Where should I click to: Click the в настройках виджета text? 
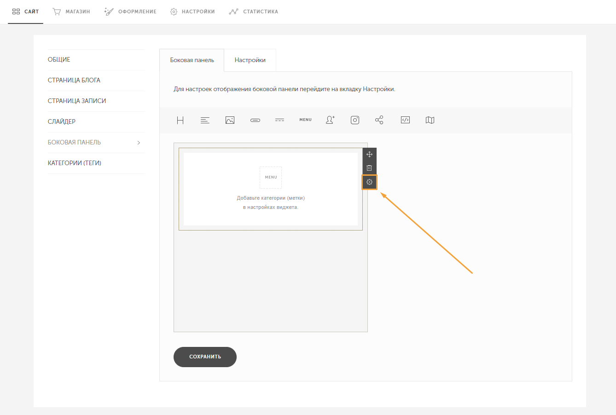pyautogui.click(x=271, y=207)
